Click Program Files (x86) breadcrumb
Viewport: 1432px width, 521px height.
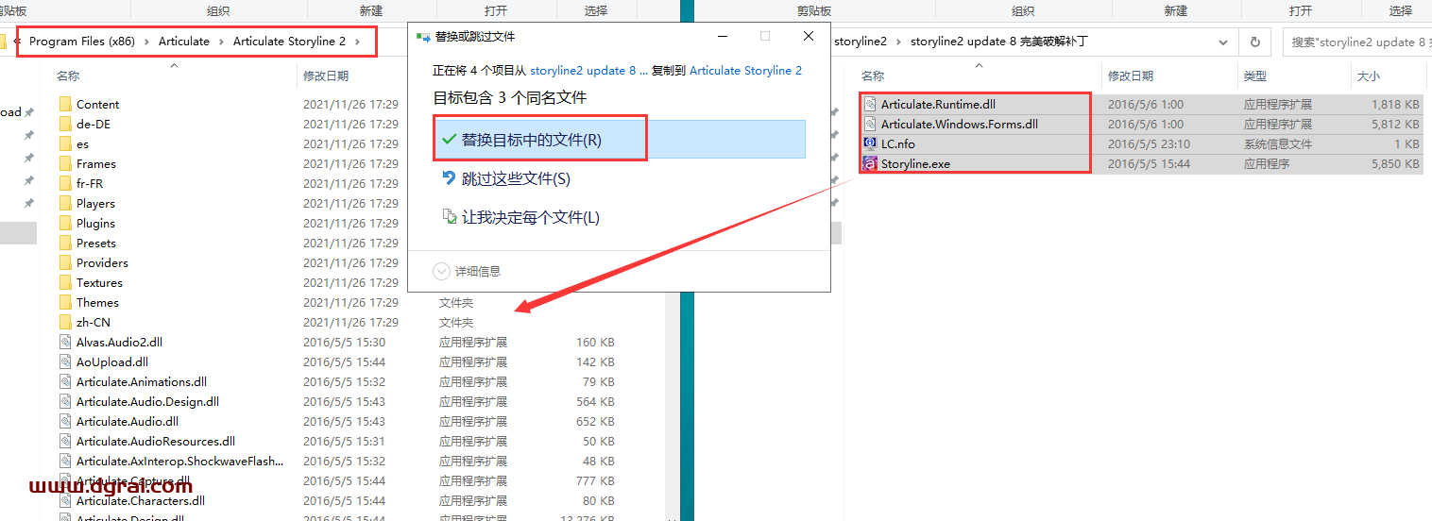point(82,42)
